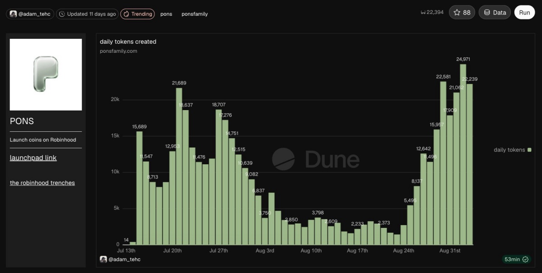Click the 22,394 views counter

point(432,13)
